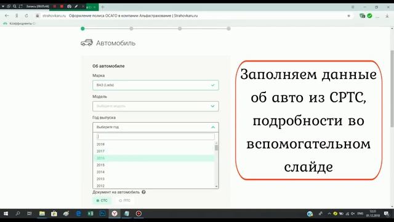This screenshot has height=222, width=394.
Task: Open the recorder bar dropdown triangle
Action: click(3, 6)
